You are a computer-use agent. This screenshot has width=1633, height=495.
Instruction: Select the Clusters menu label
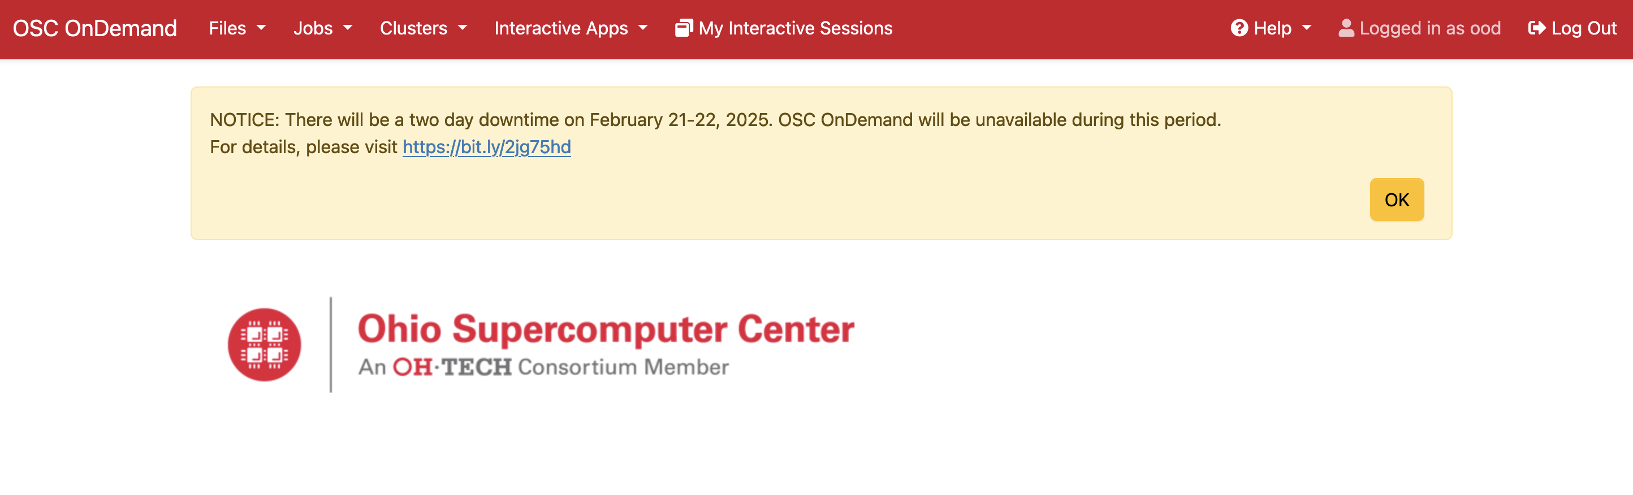[413, 28]
